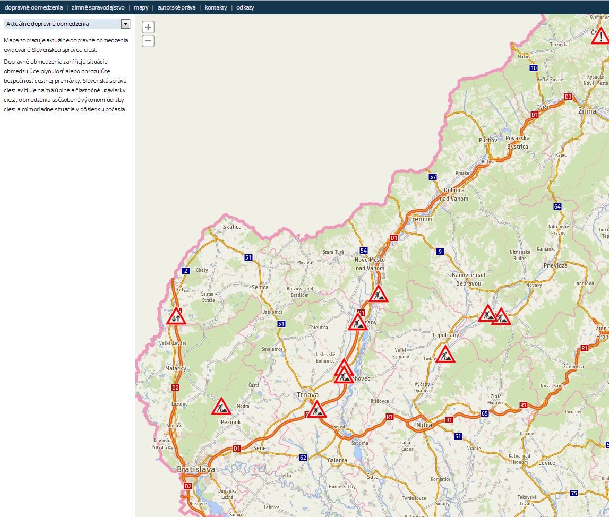This screenshot has width=609, height=517.
Task: Click the roadworks sign near Piešťany
Action: pos(358,322)
